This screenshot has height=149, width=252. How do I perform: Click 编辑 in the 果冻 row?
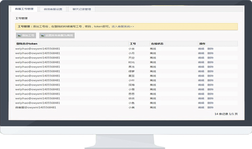coord(201,67)
